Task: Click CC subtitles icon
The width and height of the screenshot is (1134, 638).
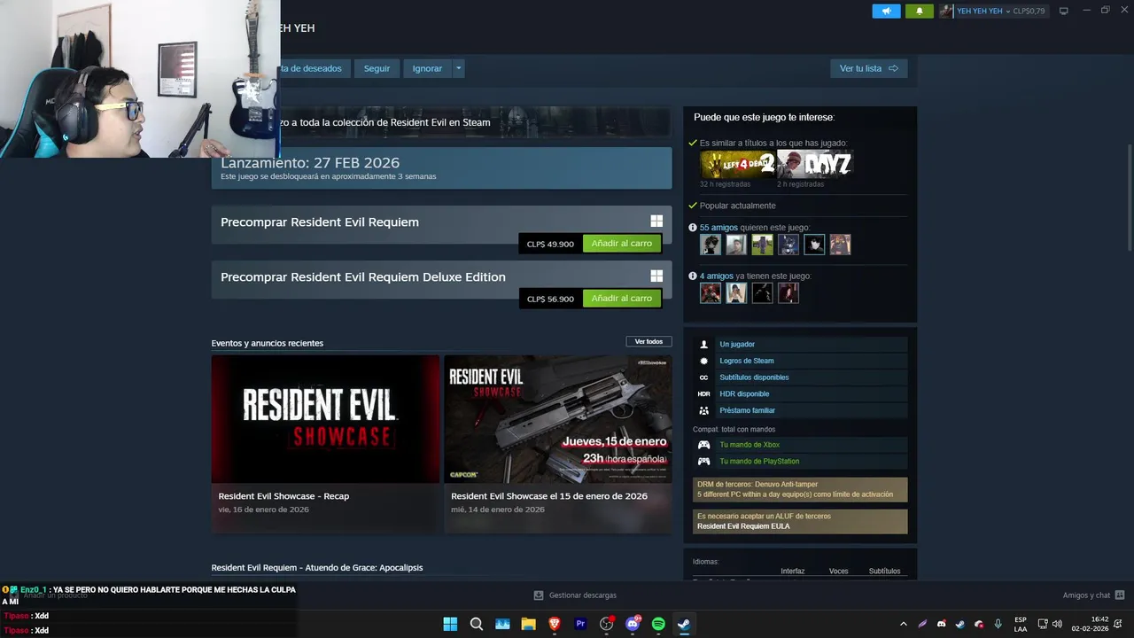Action: 704,377
